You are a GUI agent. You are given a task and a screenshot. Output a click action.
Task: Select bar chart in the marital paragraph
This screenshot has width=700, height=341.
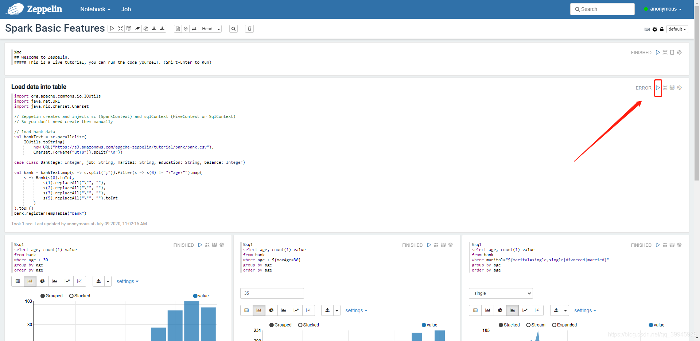487,310
